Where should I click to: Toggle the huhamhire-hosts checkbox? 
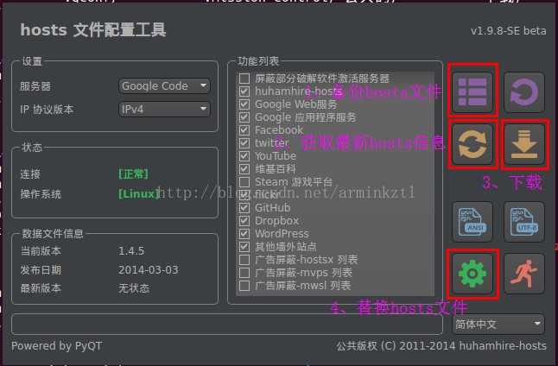pos(244,91)
